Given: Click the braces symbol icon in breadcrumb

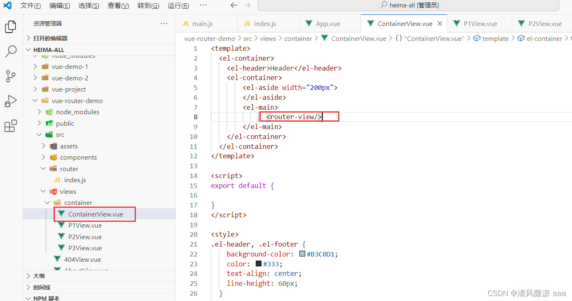Looking at the screenshot, I should coord(399,38).
